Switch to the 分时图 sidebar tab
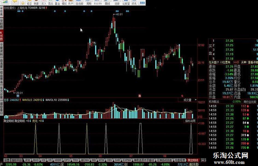This screenshot has width=258, height=166. click(x=1, y=23)
